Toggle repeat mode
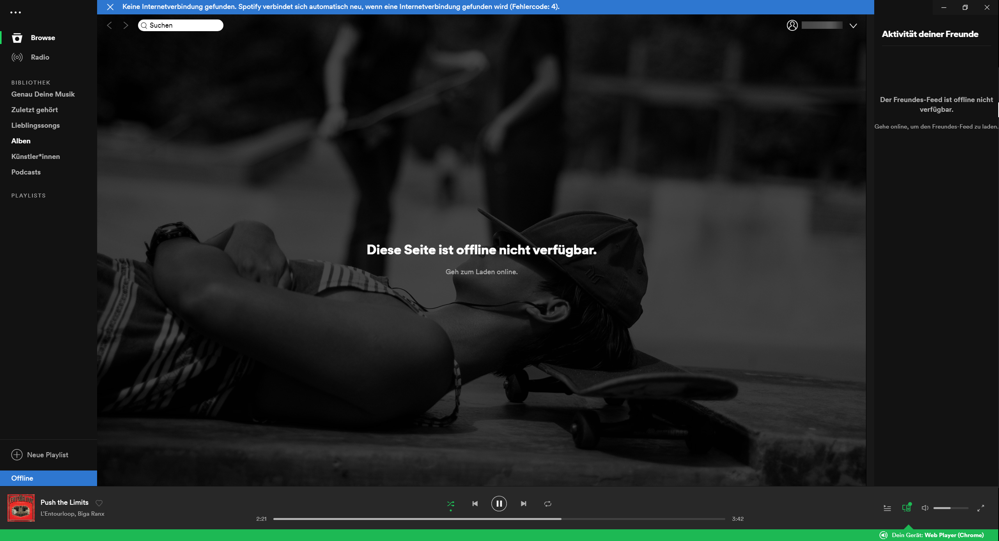 (547, 504)
